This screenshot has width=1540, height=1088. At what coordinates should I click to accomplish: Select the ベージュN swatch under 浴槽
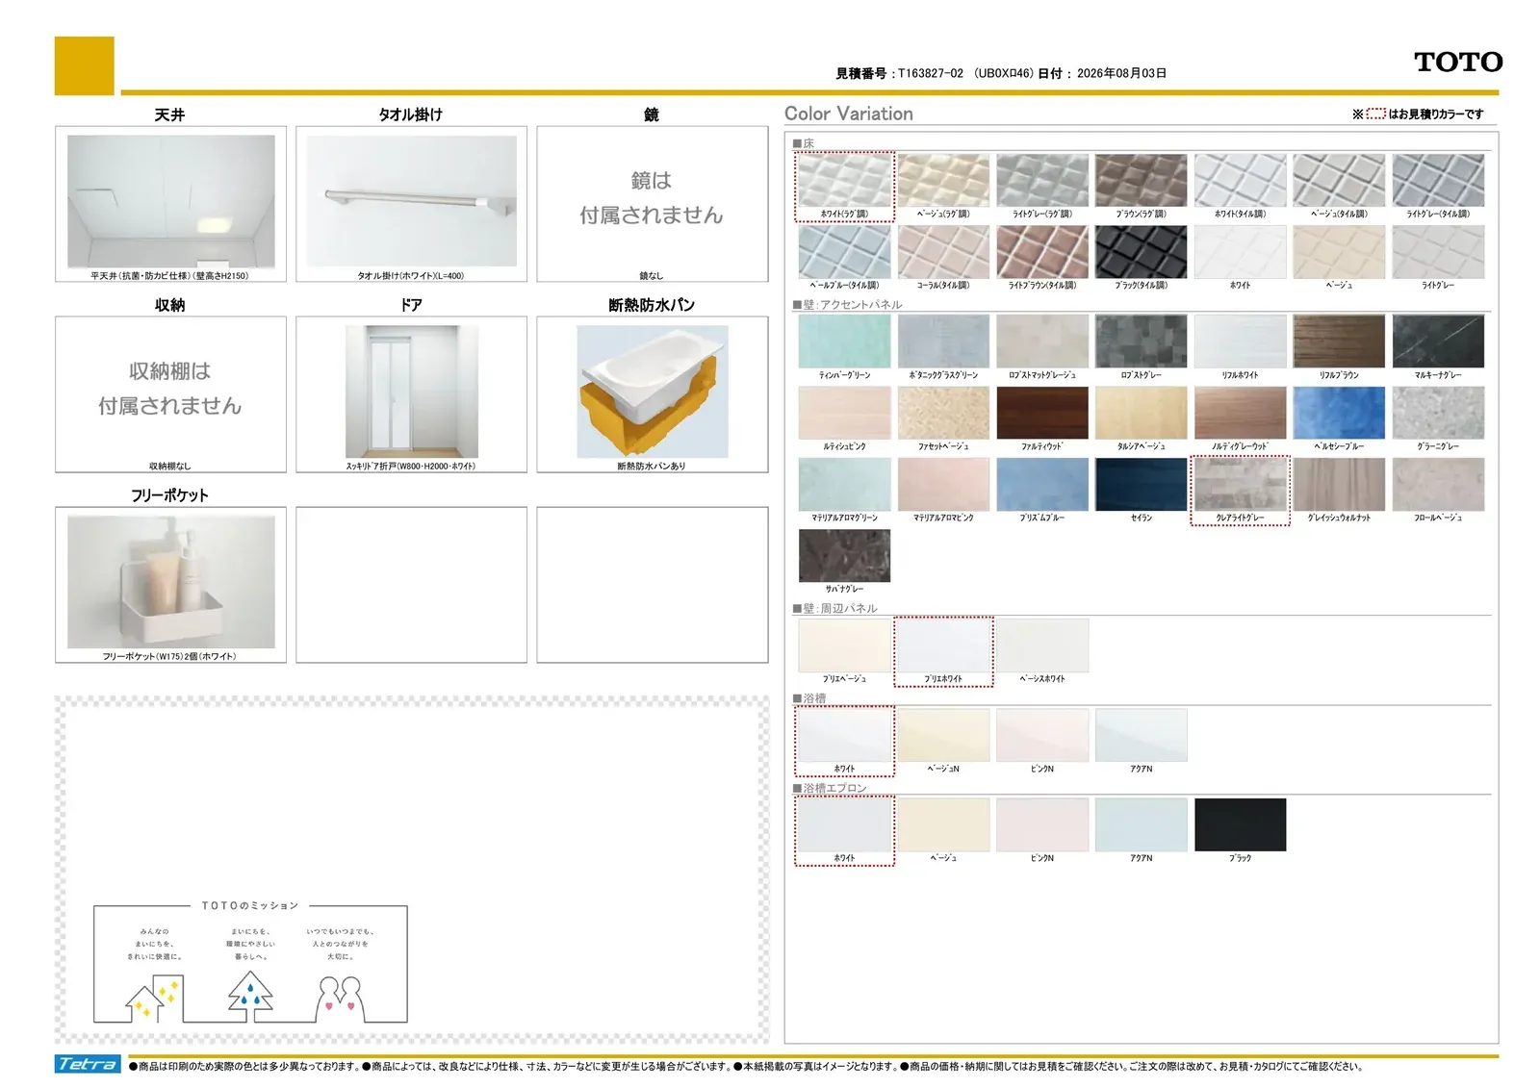point(943,735)
